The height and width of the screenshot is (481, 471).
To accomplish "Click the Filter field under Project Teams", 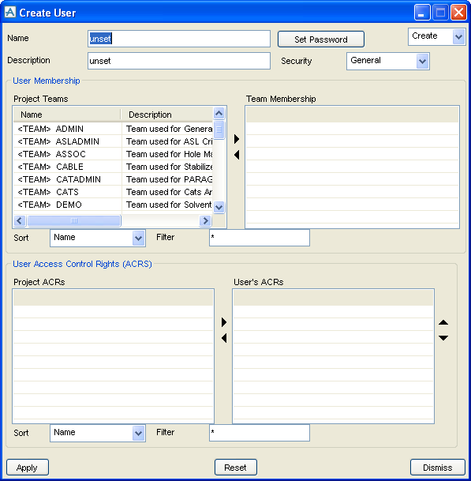I will coord(260,238).
